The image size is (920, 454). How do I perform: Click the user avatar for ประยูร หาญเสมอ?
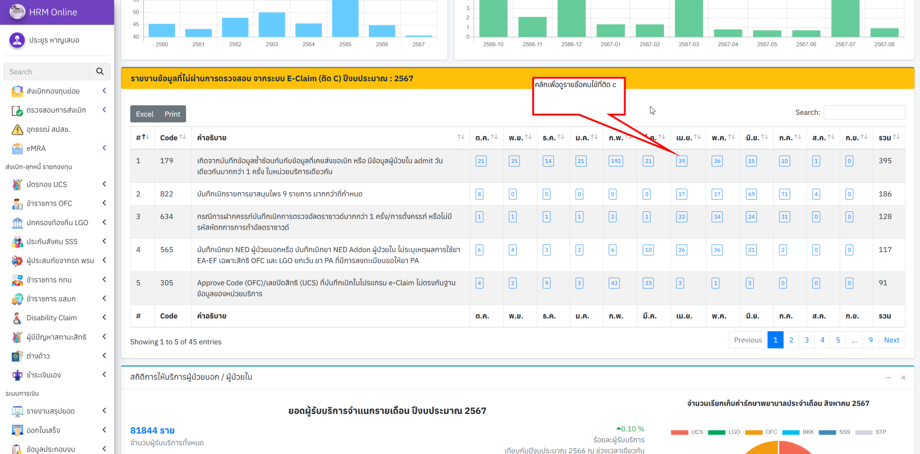(17, 40)
